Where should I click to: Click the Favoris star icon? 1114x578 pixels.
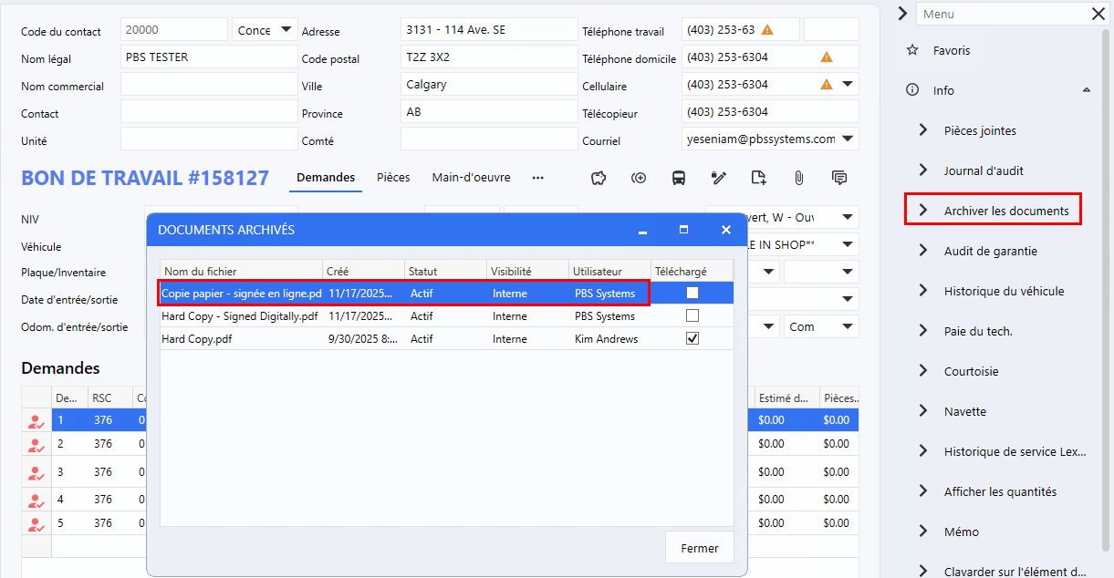tap(912, 51)
